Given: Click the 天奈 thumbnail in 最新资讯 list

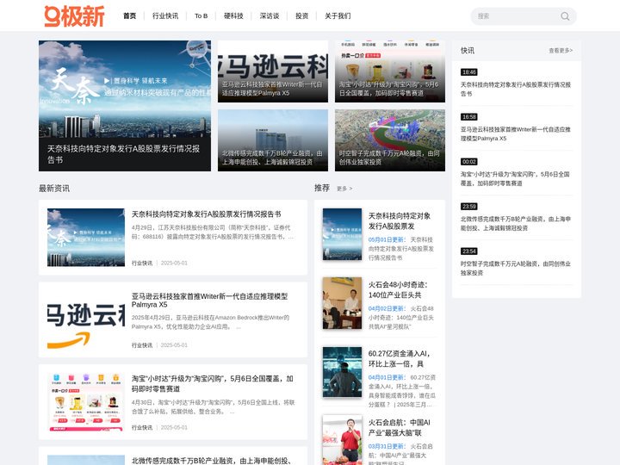Looking at the screenshot, I should click(x=86, y=238).
